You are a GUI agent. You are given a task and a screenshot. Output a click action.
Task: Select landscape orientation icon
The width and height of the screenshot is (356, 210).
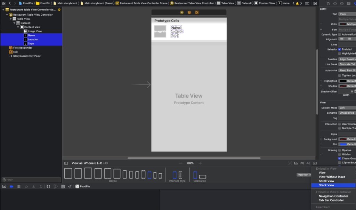[x=203, y=177]
